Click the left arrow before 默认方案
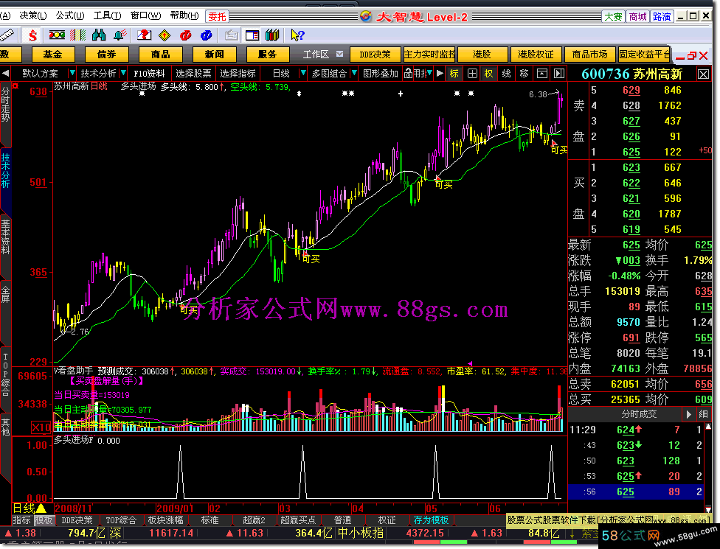This screenshot has height=549, width=720. click(5, 74)
